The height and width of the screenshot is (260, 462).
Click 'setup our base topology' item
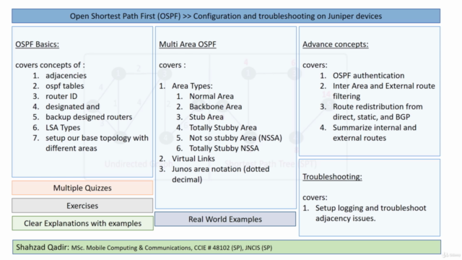97,143
